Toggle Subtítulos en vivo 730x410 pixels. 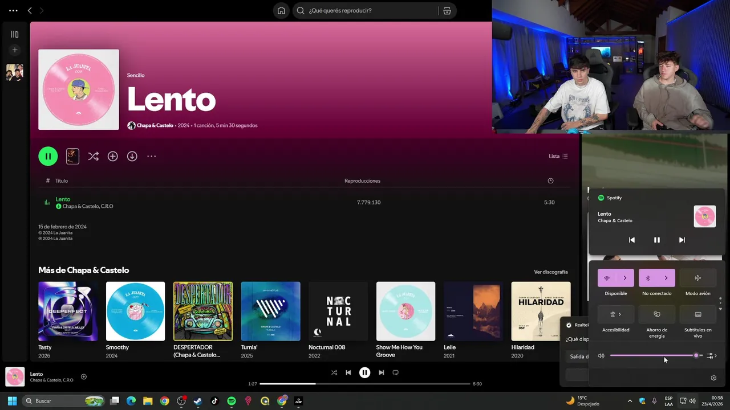(x=697, y=314)
